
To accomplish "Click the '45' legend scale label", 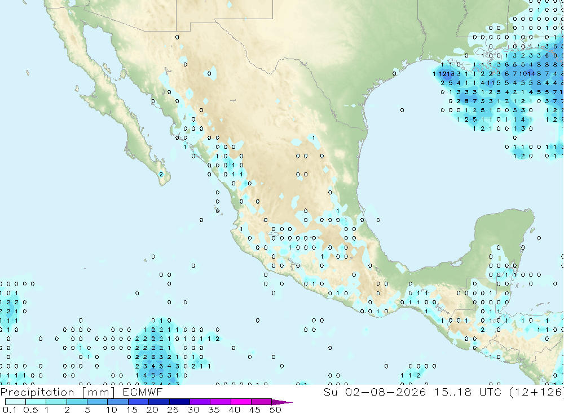I will pos(255,410).
